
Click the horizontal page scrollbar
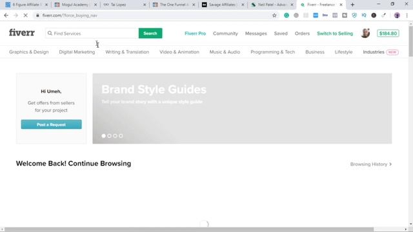click(x=189, y=229)
